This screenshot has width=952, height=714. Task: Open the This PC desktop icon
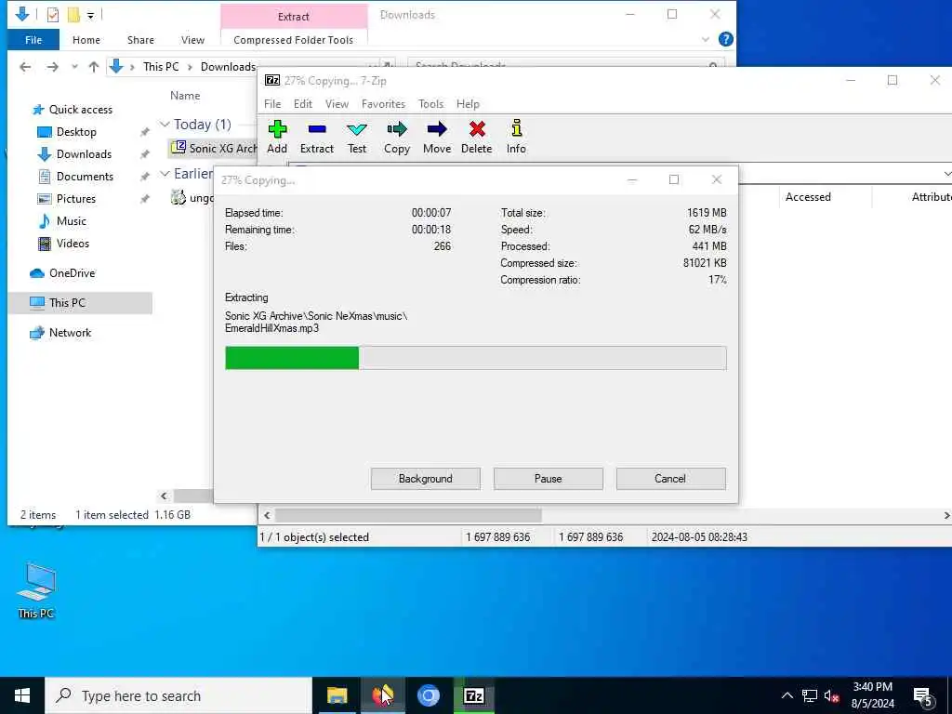[x=36, y=590]
